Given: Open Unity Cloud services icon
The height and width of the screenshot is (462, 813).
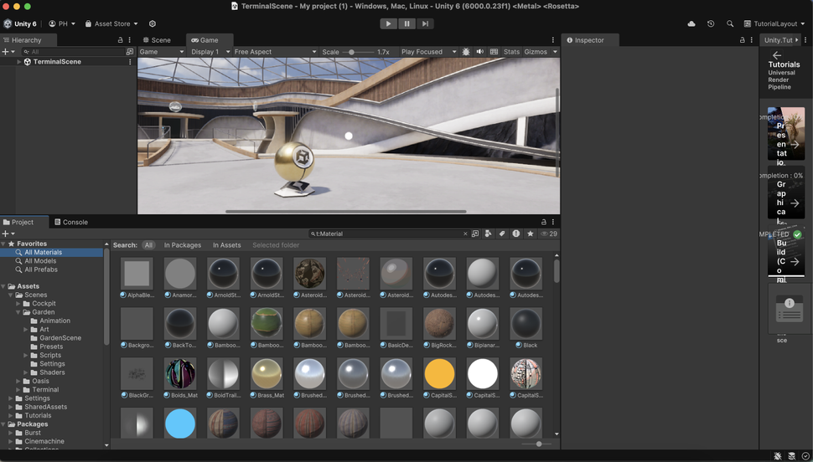Looking at the screenshot, I should (691, 24).
